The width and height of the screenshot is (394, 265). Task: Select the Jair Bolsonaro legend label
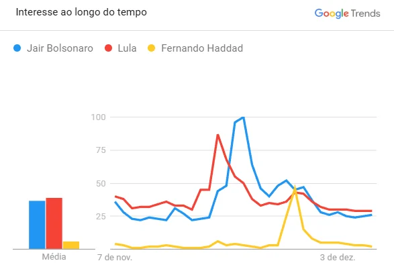60,48
